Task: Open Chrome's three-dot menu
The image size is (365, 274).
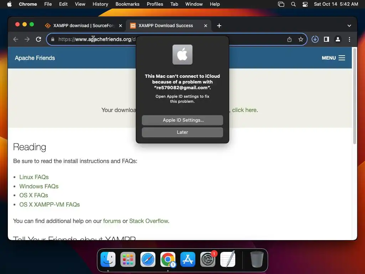Action: [349, 39]
